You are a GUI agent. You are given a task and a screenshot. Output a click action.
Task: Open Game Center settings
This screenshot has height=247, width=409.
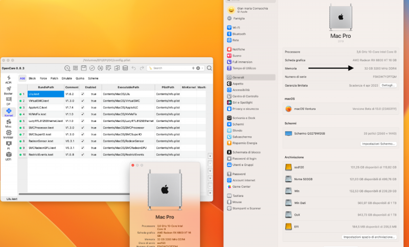[239, 187]
